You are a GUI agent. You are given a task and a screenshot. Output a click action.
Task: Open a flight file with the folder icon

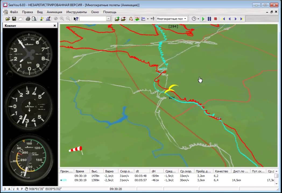coord(8,19)
